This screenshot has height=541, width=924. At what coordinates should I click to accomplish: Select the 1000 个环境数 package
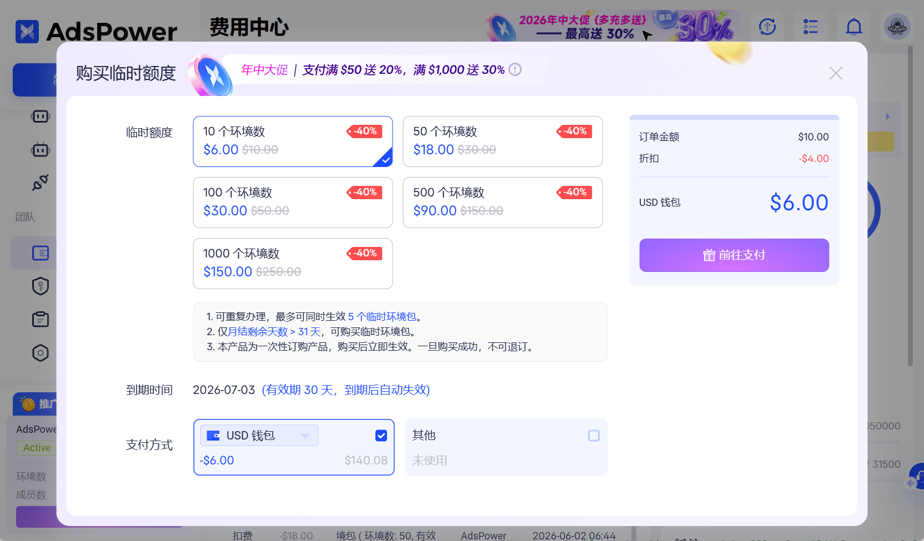click(293, 264)
